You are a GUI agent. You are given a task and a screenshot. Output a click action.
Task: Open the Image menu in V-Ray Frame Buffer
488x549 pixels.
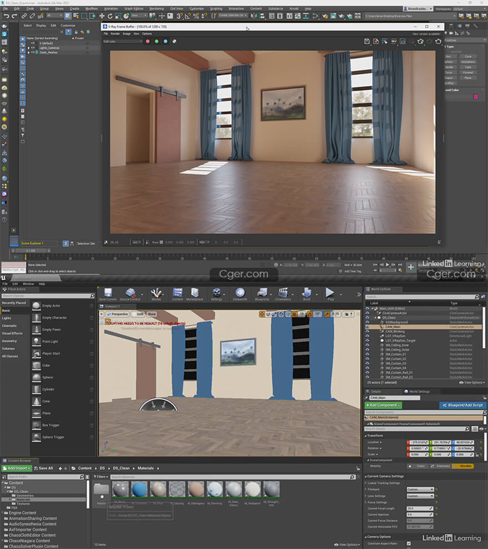tap(127, 34)
